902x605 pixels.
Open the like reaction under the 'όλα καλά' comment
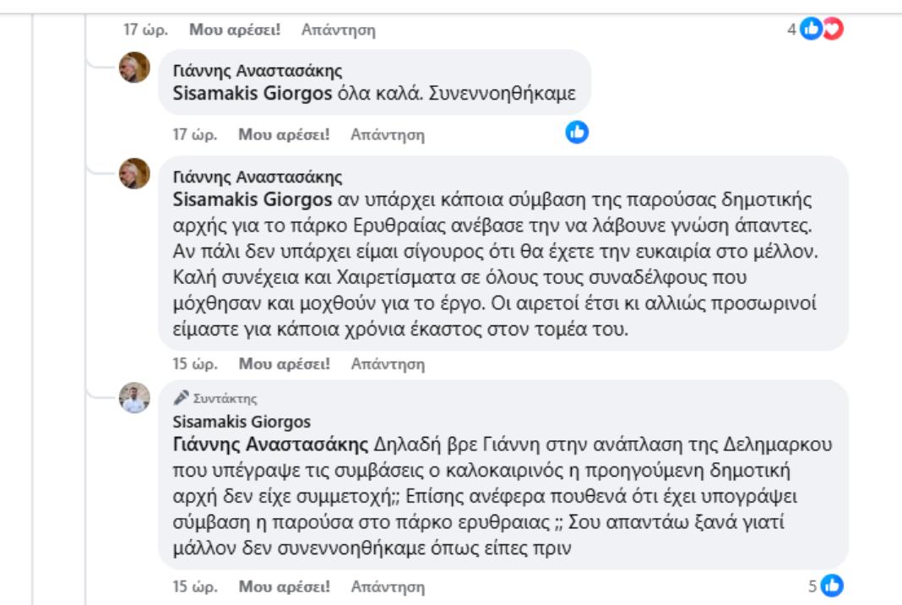click(577, 133)
